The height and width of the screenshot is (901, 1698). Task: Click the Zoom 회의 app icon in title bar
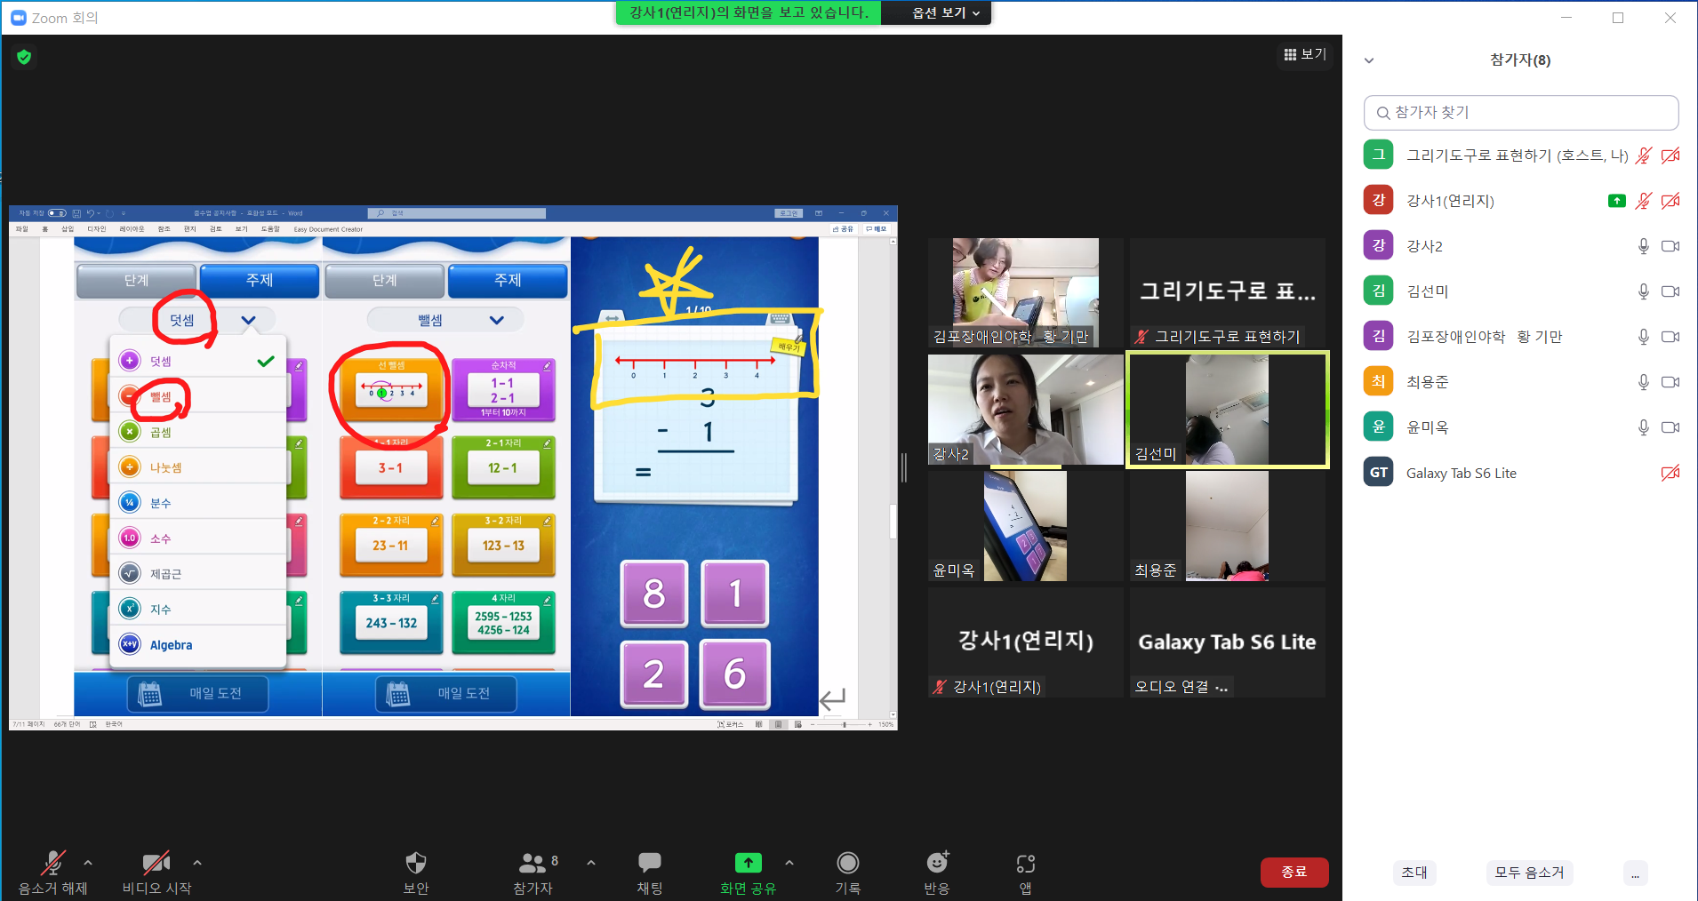point(19,18)
